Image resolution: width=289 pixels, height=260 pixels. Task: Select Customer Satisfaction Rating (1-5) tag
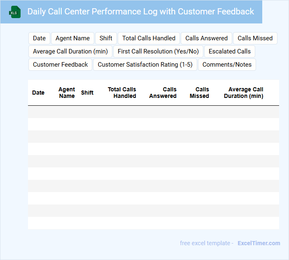[145, 65]
